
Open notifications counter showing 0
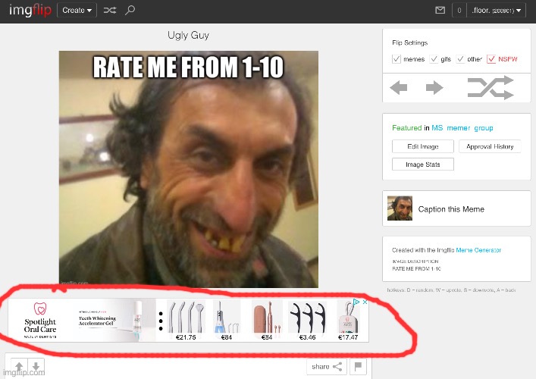[458, 11]
